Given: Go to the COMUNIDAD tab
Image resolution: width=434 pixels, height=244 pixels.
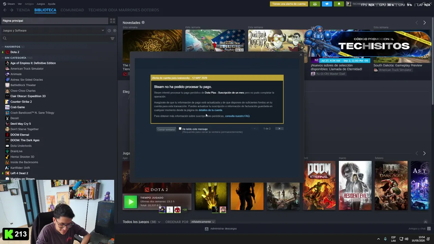Looking at the screenshot, I should pos(72,10).
